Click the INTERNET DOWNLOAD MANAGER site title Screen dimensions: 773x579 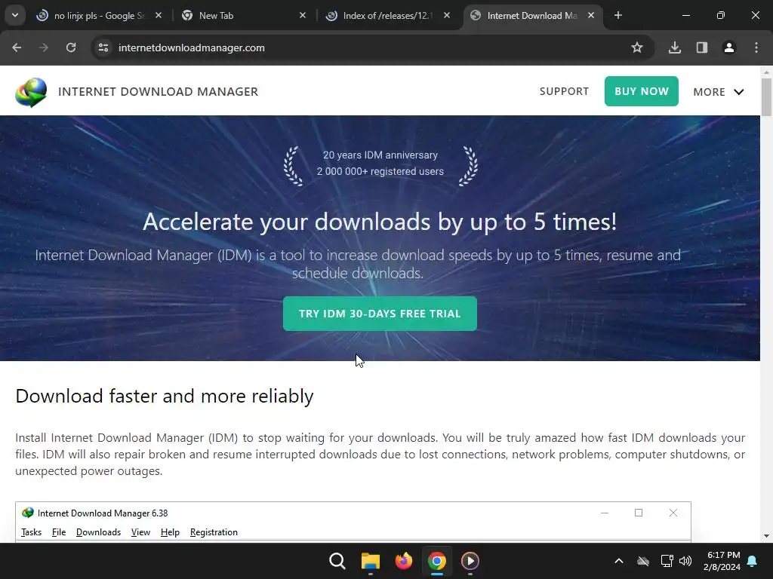pos(159,91)
